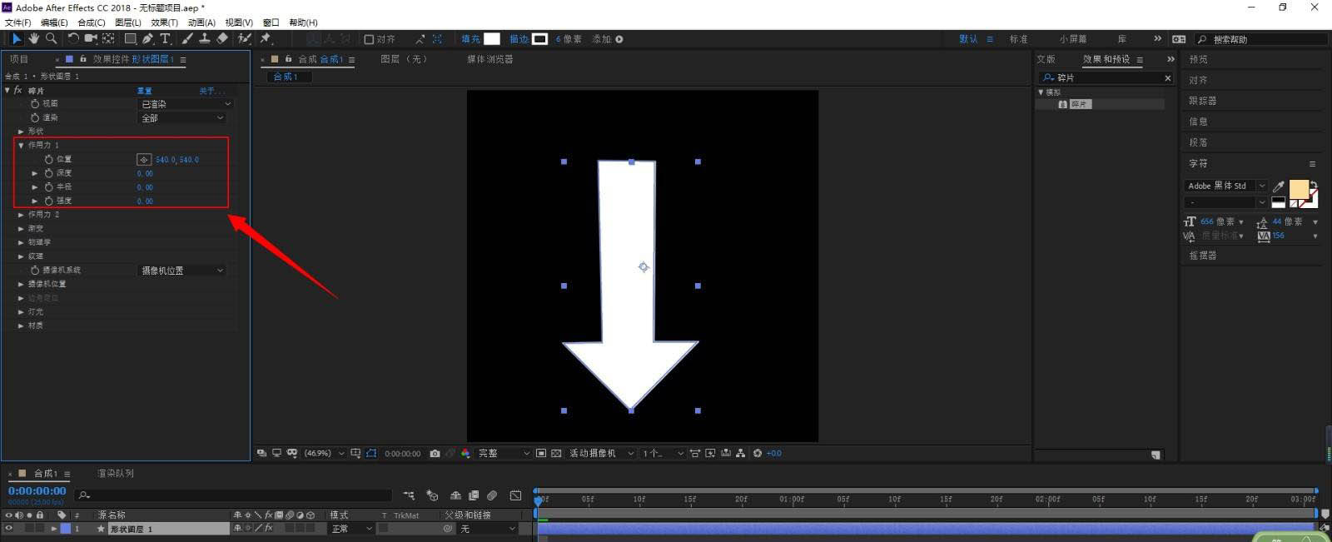Click the position crosshair picker for 作用力 1

(x=144, y=159)
